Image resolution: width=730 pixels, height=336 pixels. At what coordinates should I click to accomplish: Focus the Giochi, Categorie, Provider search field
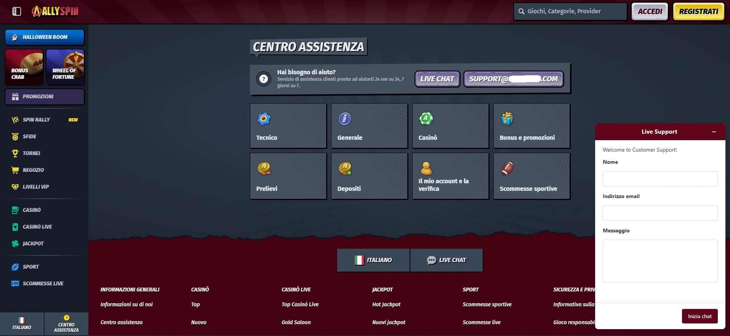click(570, 11)
